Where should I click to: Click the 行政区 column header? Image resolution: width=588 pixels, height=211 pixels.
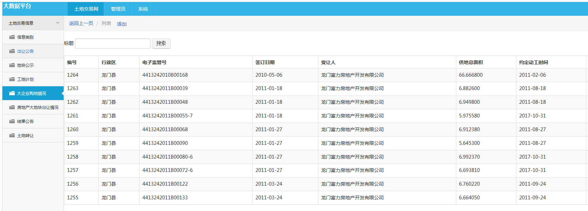coord(109,62)
